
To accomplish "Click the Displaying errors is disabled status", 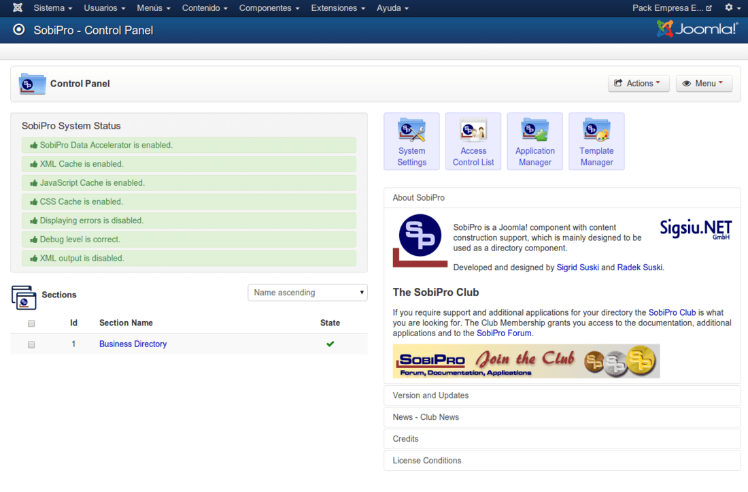I will pos(189,220).
